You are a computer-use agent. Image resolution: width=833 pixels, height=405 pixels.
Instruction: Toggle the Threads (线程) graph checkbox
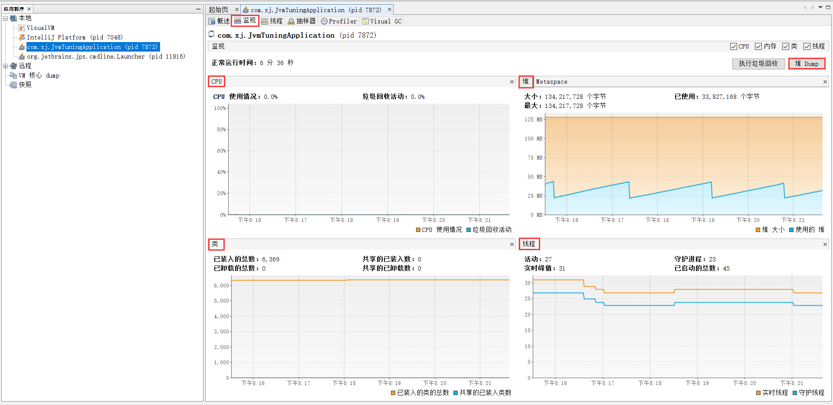807,46
